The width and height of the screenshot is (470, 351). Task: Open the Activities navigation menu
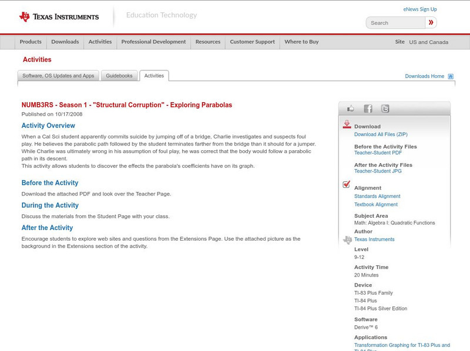tap(100, 42)
